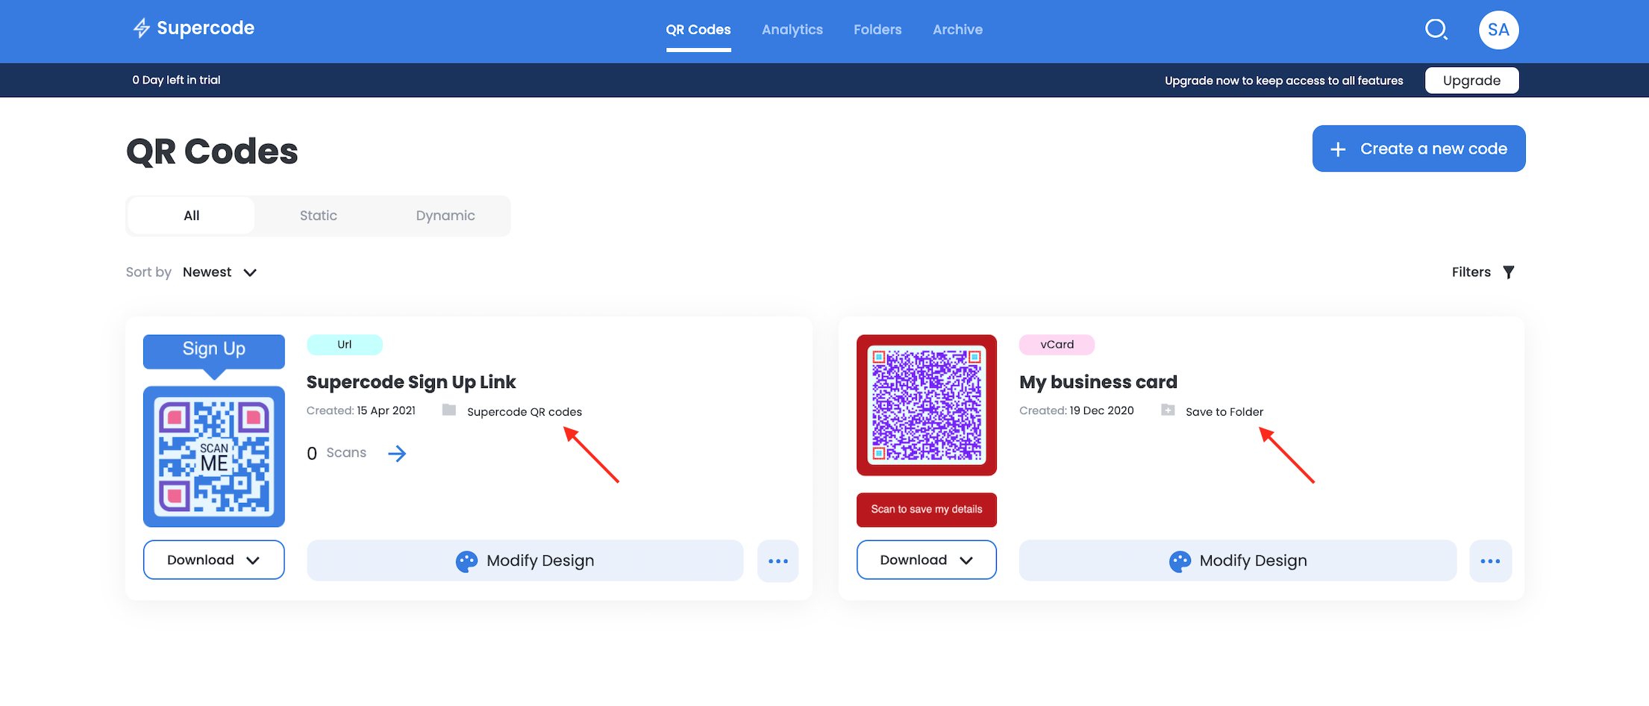Click the vCard category tag
This screenshot has height=706, width=1649.
[x=1057, y=344]
